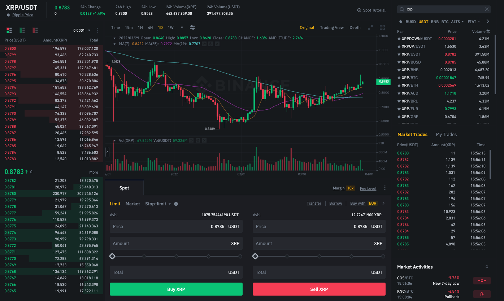Image resolution: width=504 pixels, height=301 pixels.
Task: Show next market categories arrow
Action: [488, 22]
